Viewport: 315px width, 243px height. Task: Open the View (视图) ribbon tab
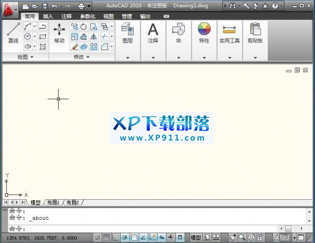(x=108, y=16)
